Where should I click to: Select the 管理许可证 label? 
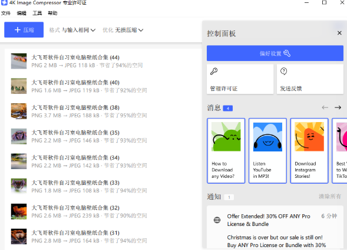click(224, 89)
